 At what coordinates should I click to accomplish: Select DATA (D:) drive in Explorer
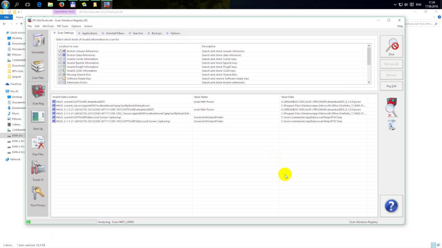tap(17, 135)
